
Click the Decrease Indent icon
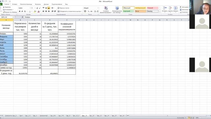pos(52,11)
